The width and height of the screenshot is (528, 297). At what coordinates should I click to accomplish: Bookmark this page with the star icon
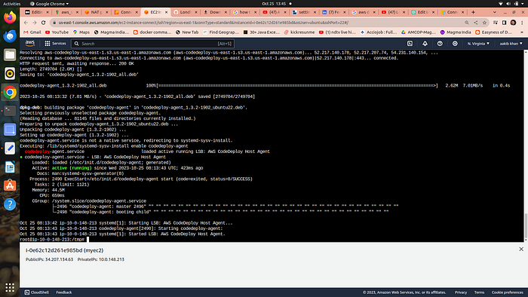tap(484, 23)
